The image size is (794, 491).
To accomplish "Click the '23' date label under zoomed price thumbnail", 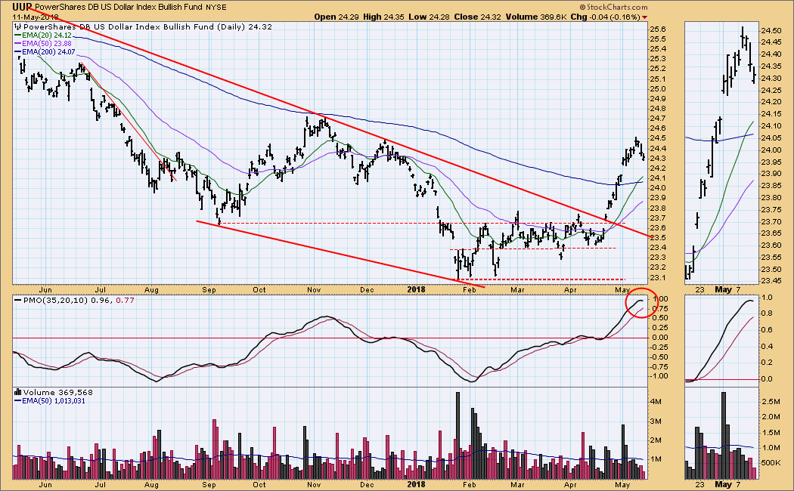I will tap(699, 290).
